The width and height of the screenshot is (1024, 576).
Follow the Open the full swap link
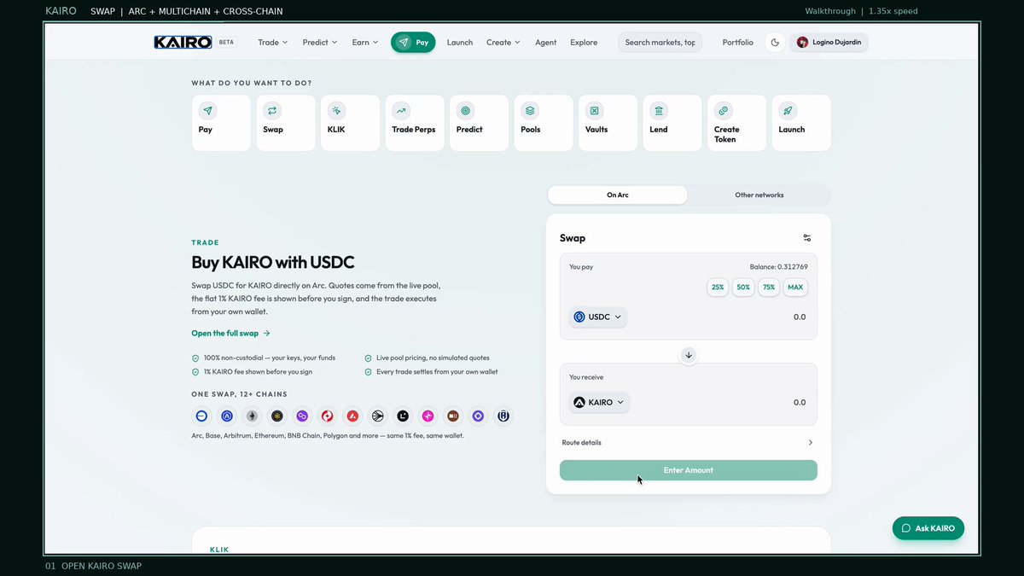[x=231, y=334]
